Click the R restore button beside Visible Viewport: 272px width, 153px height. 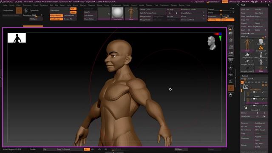pos(266,30)
